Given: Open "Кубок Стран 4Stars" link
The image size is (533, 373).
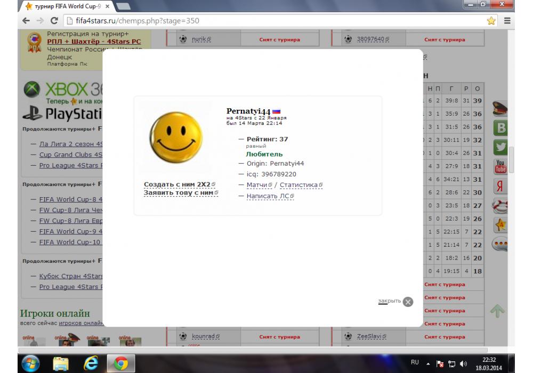Looking at the screenshot, I should pos(71,276).
